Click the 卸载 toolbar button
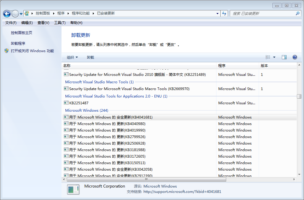 point(90,57)
